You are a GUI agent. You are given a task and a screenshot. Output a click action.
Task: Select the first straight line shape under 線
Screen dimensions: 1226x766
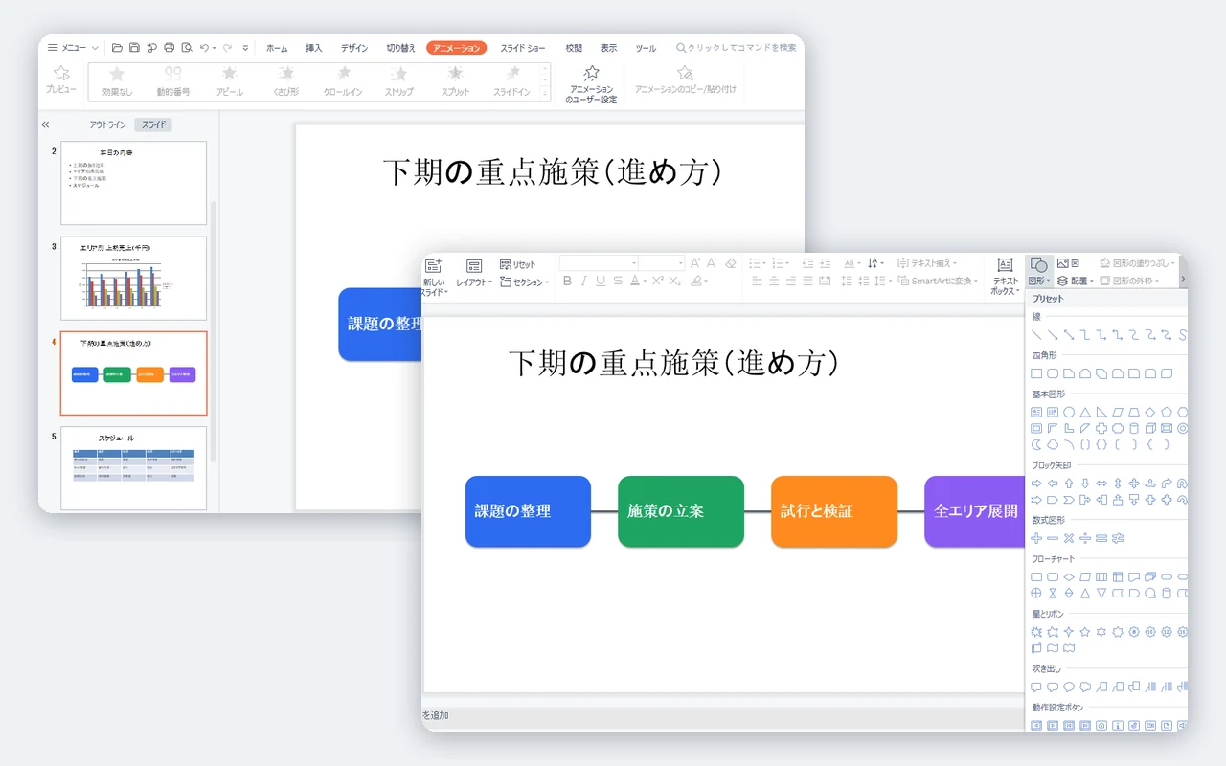point(1036,335)
